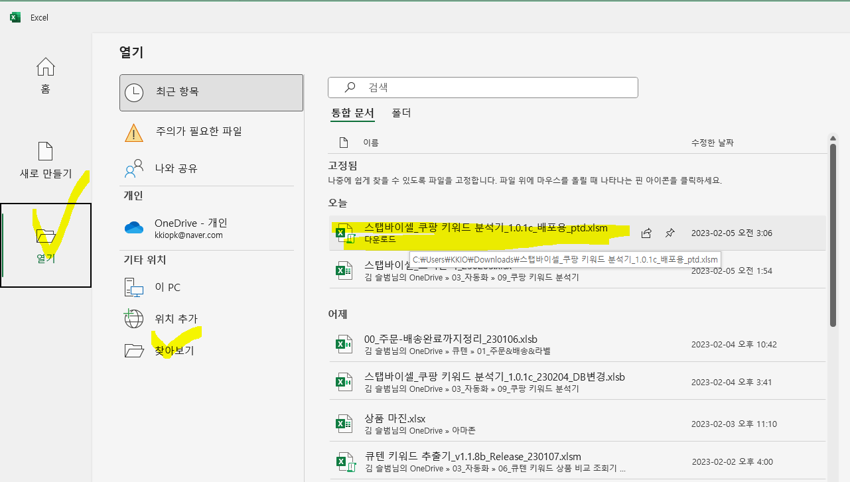Click the Excel icon of the 배포용_ptd.xlsm file

tap(344, 233)
